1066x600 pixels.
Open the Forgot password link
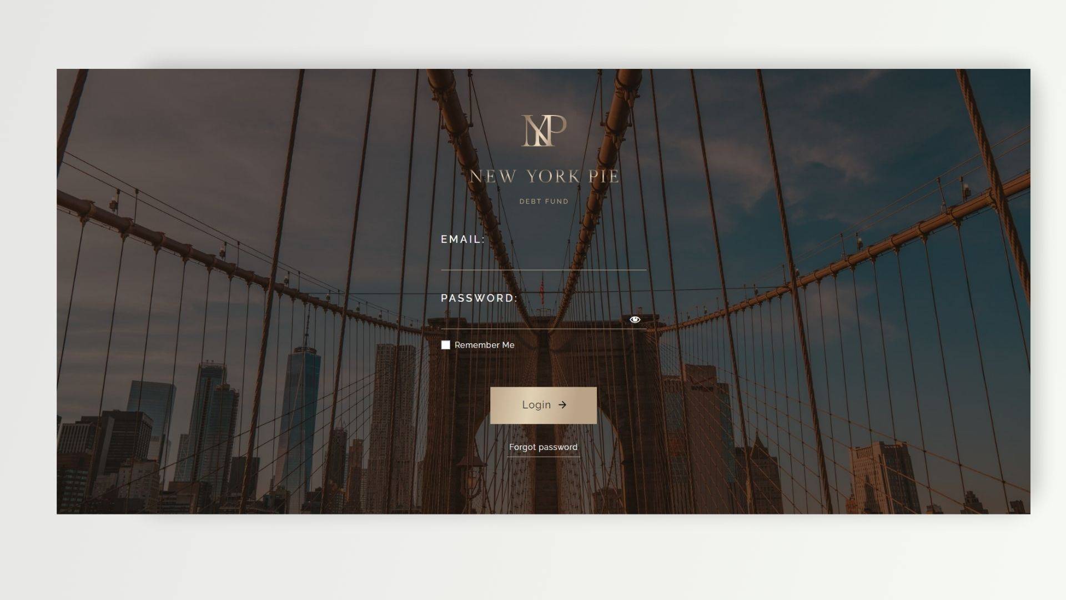pyautogui.click(x=544, y=447)
